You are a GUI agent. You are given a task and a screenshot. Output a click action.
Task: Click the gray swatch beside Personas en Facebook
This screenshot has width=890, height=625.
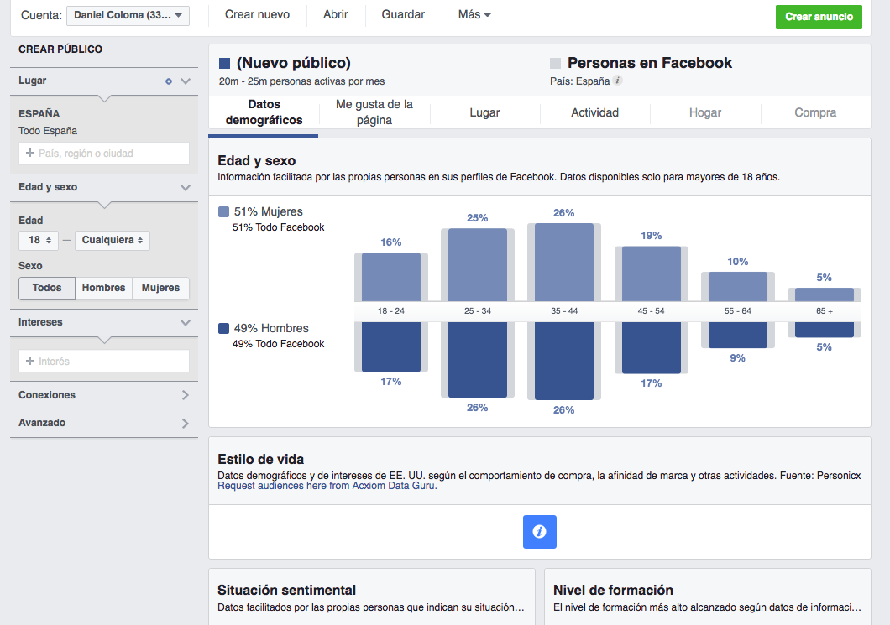point(555,63)
